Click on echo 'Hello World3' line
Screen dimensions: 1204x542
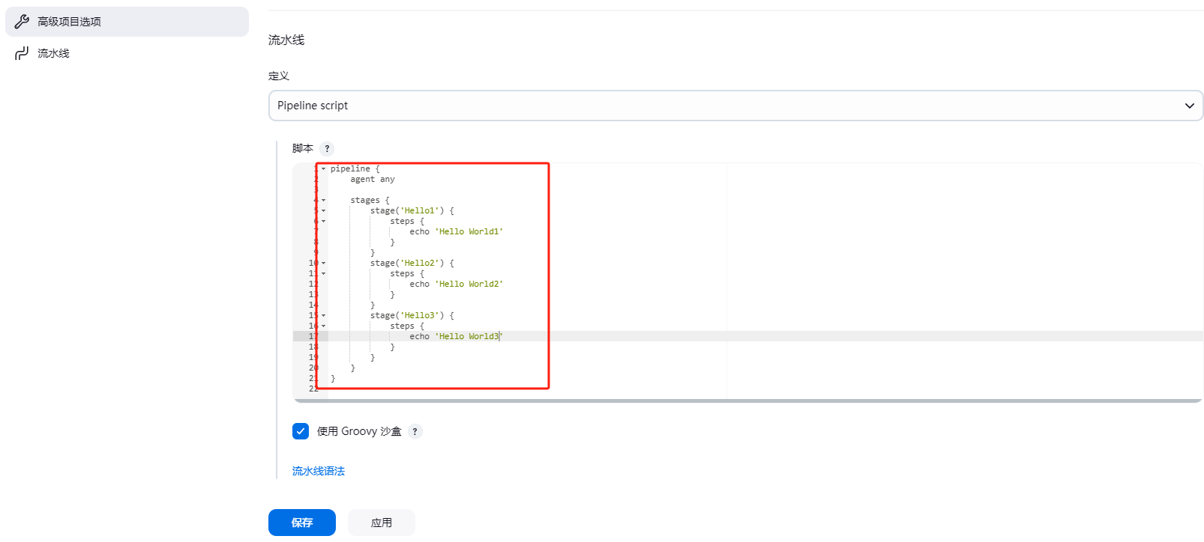457,337
